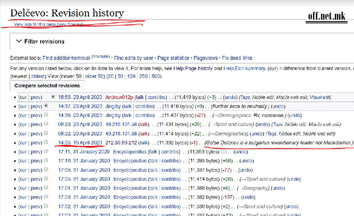Open Jingiby user page on 14:37 row
Image resolution: width=354 pixels, height=216 pixels.
tap(113, 106)
